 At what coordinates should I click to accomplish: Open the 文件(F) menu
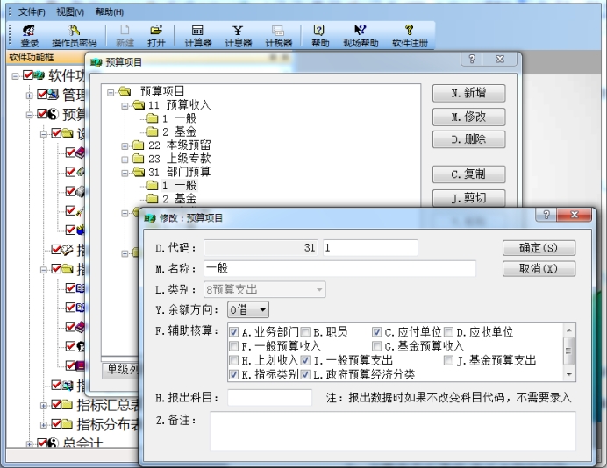(32, 12)
